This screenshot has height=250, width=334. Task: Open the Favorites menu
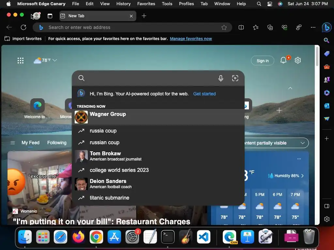click(x=146, y=4)
